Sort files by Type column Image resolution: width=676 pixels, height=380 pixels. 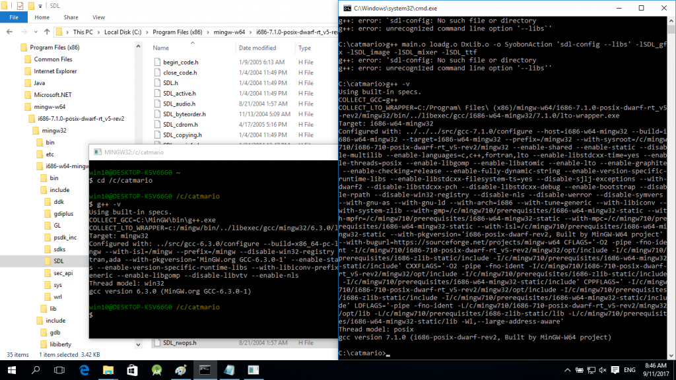(304, 47)
